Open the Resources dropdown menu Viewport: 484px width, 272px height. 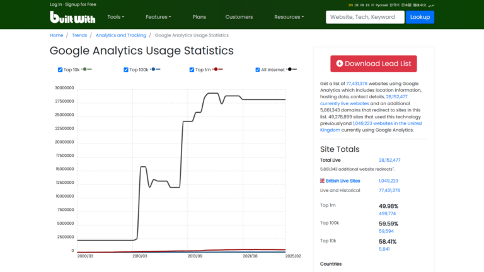click(x=289, y=17)
